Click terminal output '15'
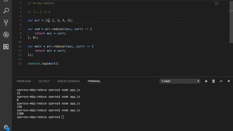This screenshot has width=233, height=131. (x=19, y=93)
